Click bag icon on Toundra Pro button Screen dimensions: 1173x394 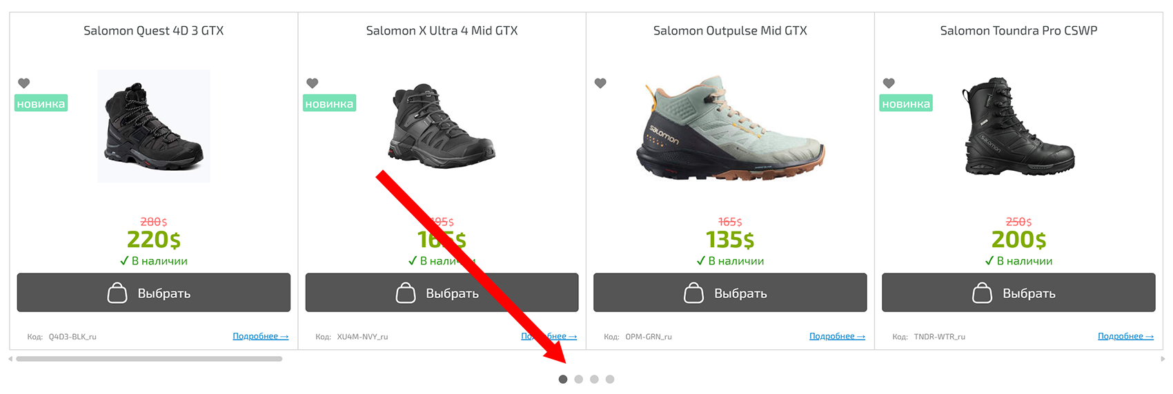[982, 293]
